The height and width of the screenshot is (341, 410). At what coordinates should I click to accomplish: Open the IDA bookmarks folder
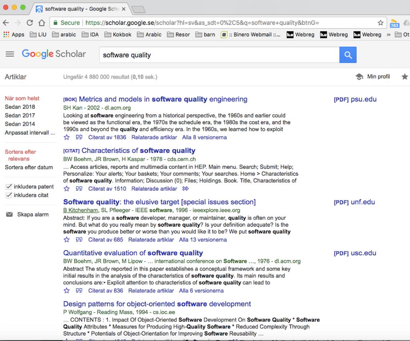[90, 34]
